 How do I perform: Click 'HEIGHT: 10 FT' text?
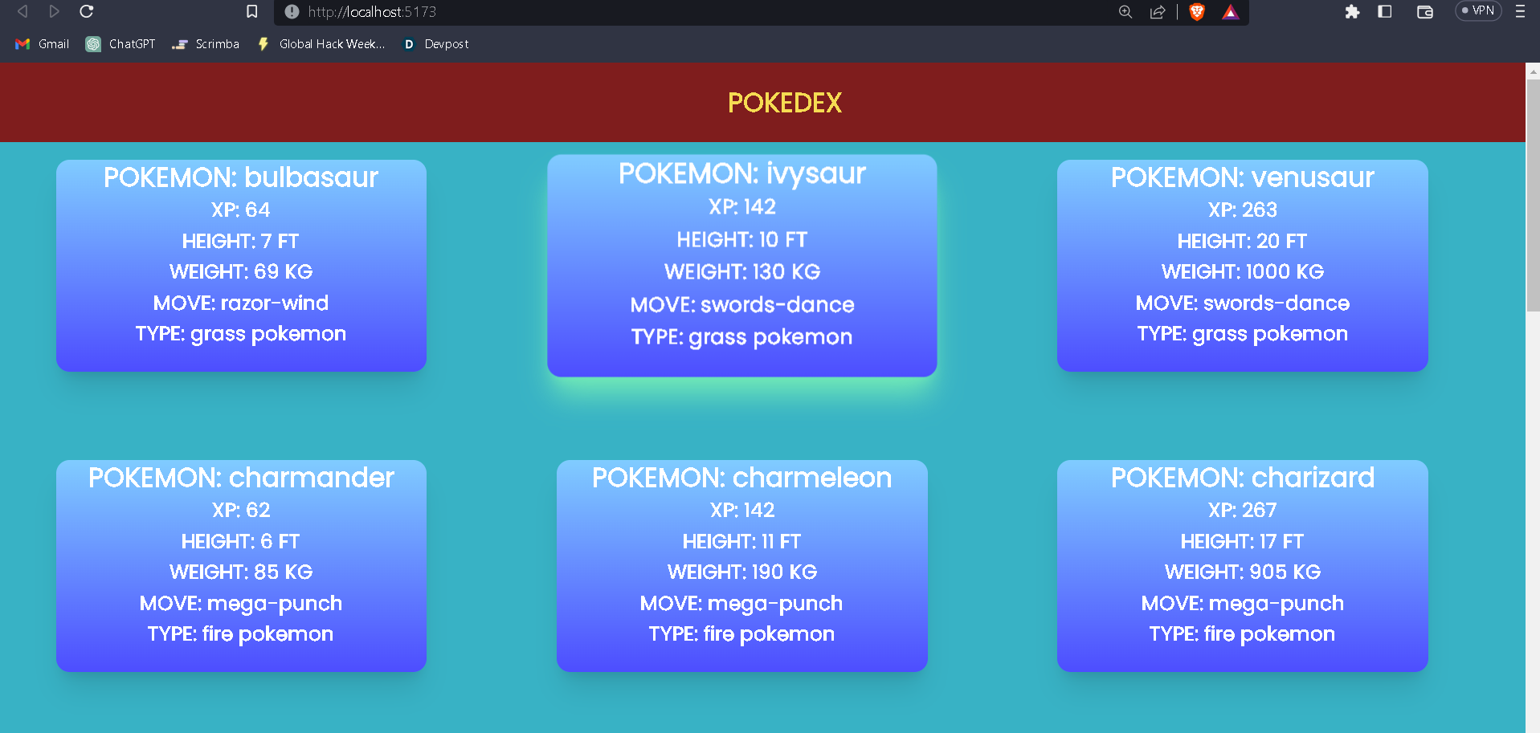(742, 239)
